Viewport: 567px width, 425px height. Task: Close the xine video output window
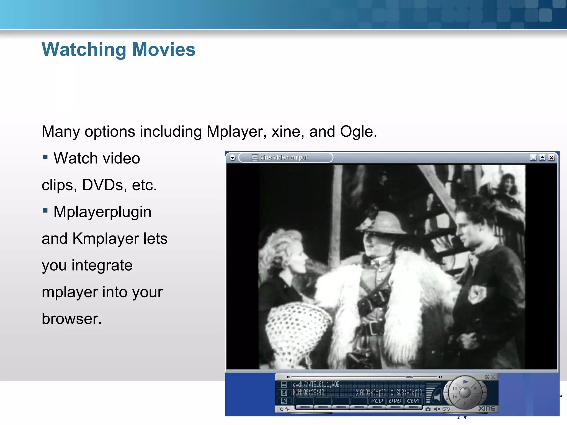551,158
